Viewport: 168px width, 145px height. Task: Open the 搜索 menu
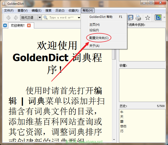click(x=48, y=11)
